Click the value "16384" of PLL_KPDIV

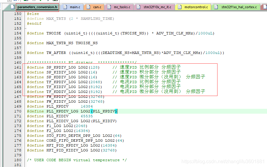[x=87, y=106]
